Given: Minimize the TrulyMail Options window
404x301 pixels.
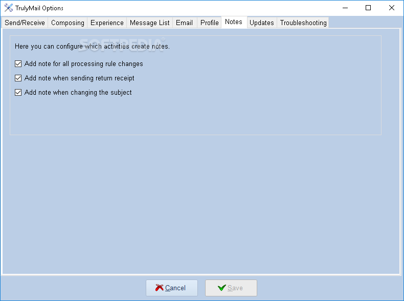Looking at the screenshot, I should (345, 8).
